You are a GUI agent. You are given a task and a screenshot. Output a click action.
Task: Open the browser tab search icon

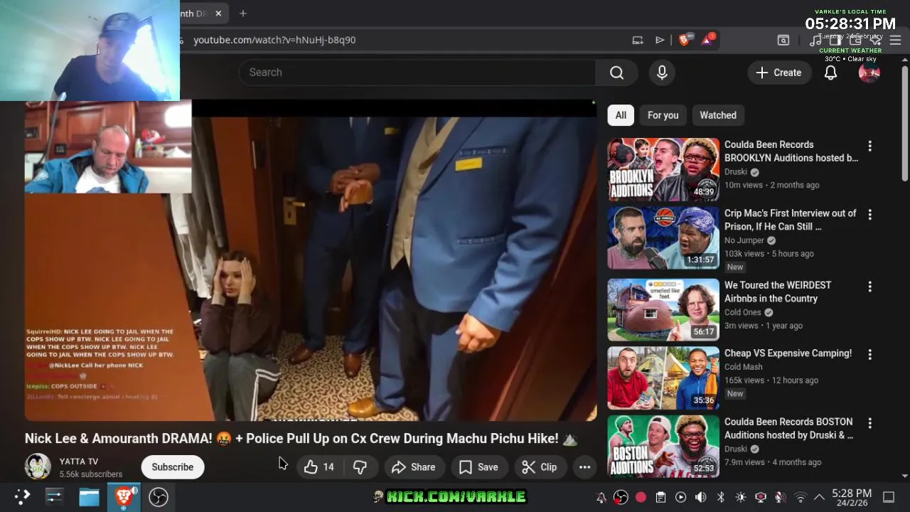(x=783, y=40)
